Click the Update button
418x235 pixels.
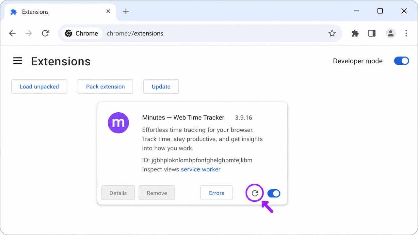click(161, 86)
